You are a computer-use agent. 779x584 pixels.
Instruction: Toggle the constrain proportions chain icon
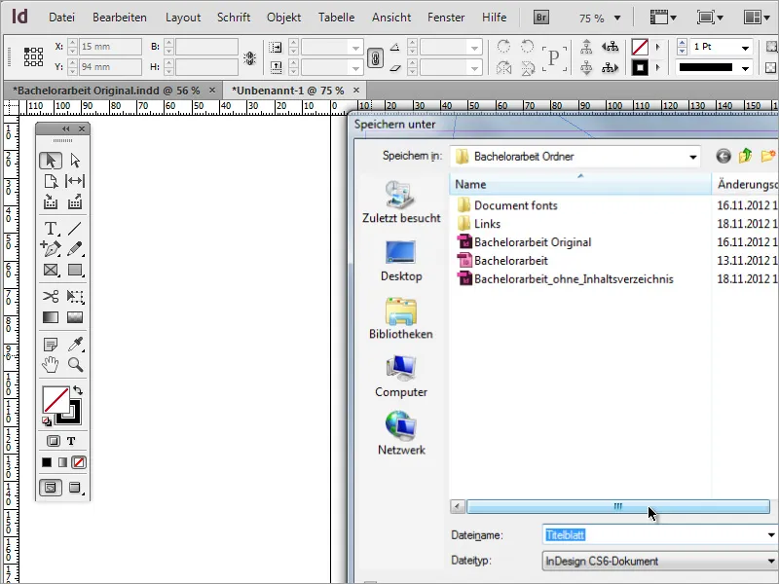[375, 58]
